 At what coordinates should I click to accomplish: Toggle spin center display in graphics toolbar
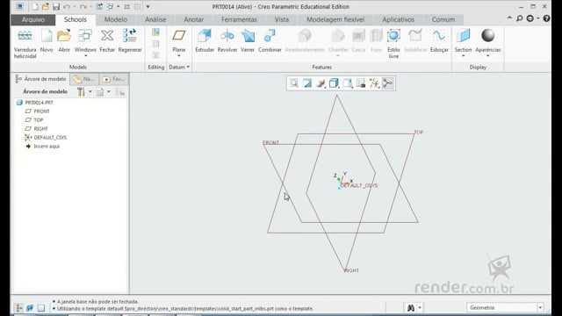pos(388,83)
